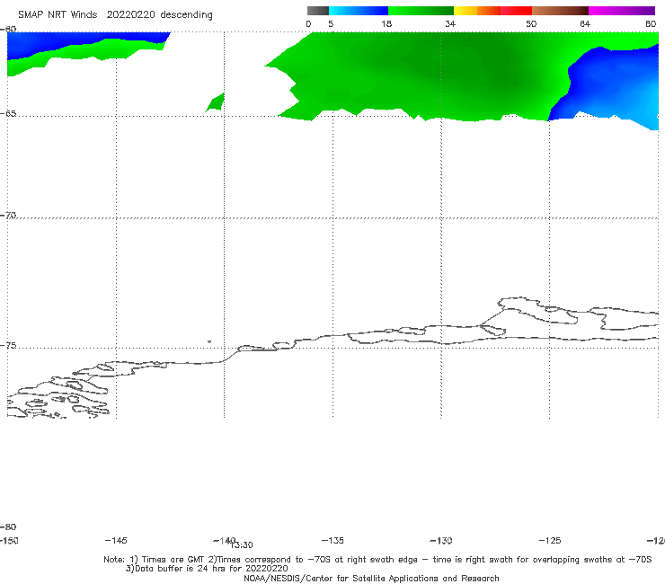
Task: Click the "18" label under the color bar
Action: [x=386, y=23]
